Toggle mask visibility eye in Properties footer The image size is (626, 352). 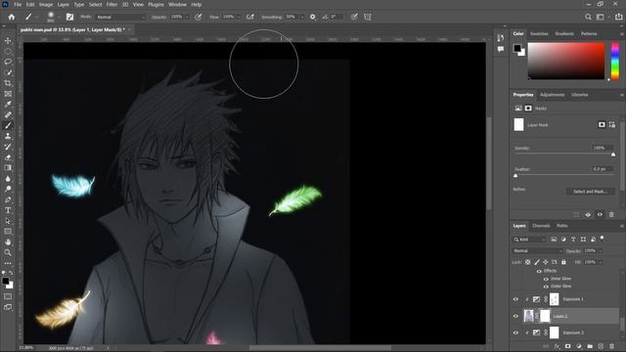tap(600, 215)
